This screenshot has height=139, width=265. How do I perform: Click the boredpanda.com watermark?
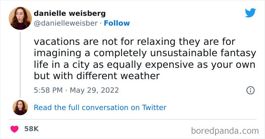click(225, 131)
